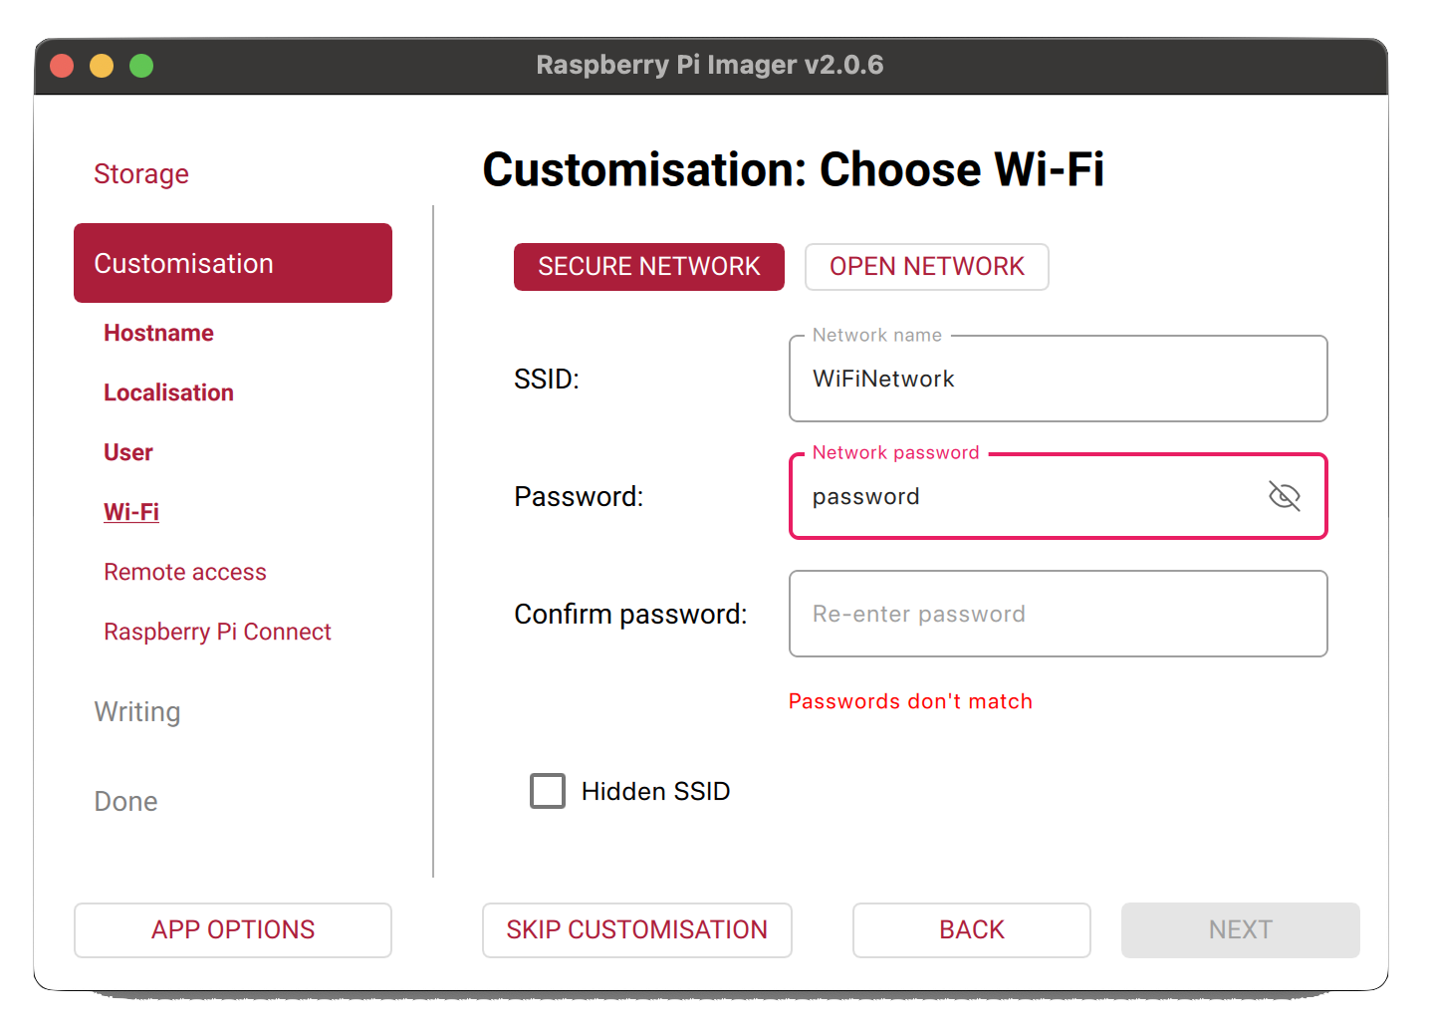Select the Customisation stage
The width and height of the screenshot is (1430, 1032).
click(x=183, y=263)
